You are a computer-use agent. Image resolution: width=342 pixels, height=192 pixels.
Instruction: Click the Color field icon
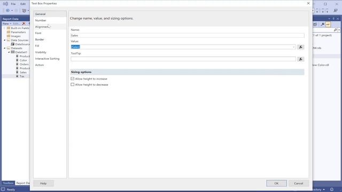click(17, 60)
